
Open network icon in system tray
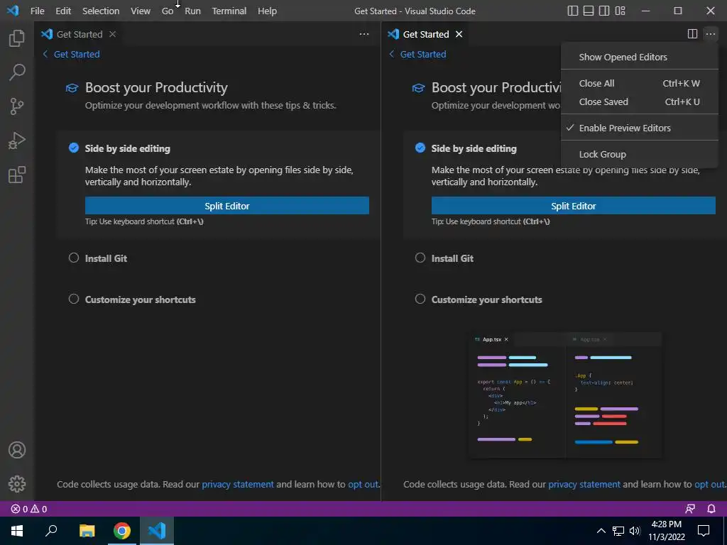(618, 531)
